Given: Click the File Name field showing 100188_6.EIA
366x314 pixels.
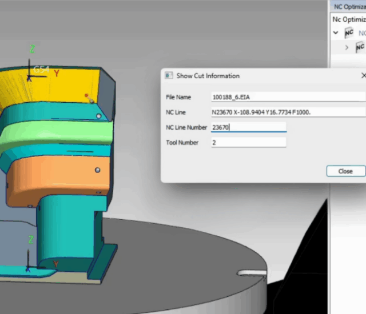Looking at the screenshot, I should coord(287,97).
